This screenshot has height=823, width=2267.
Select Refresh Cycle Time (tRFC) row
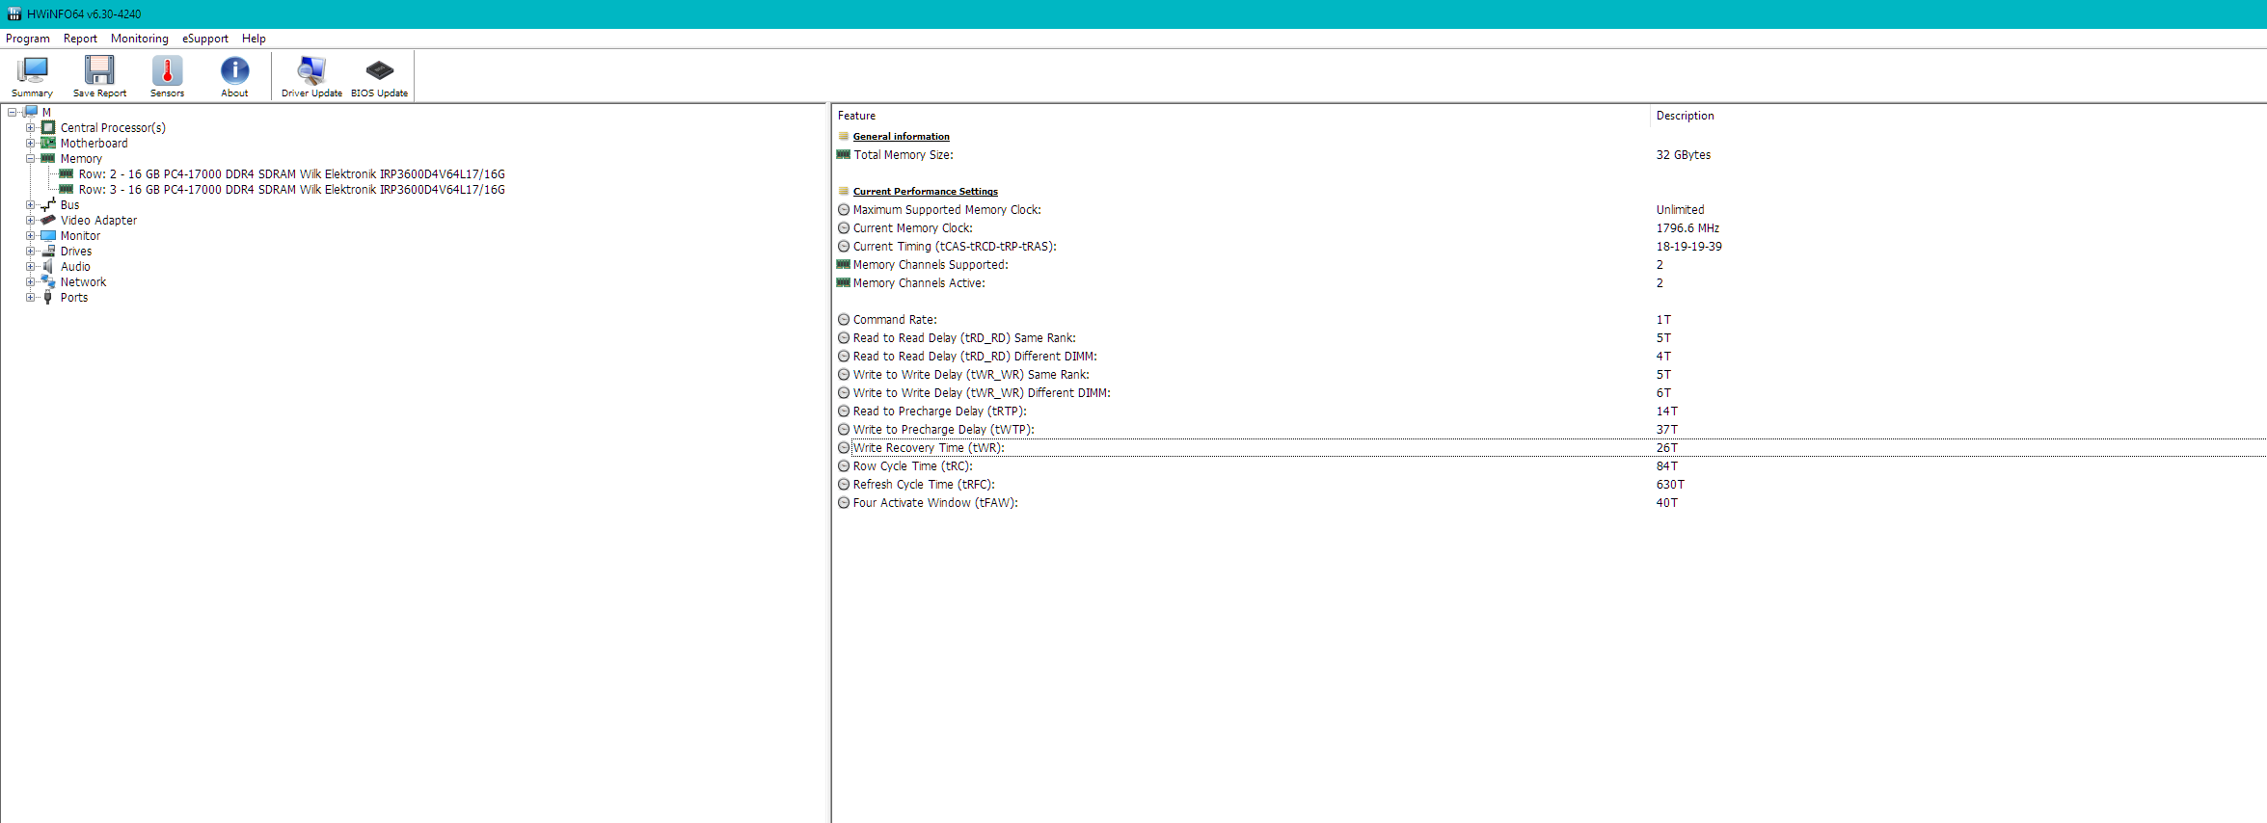coord(1551,485)
